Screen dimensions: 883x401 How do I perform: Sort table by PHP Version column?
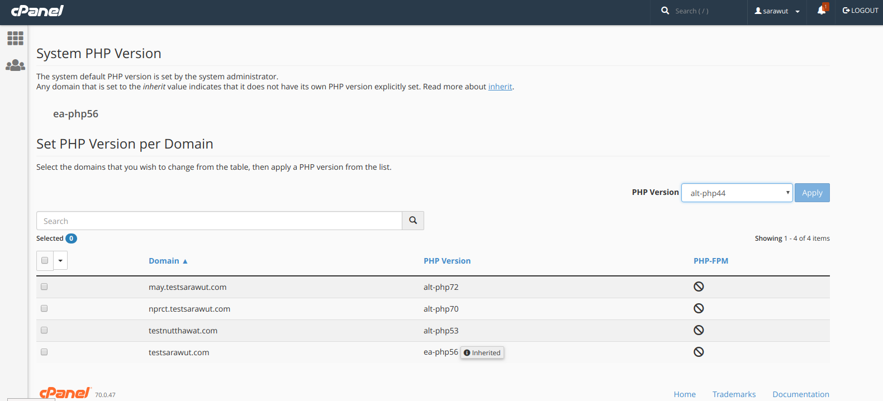point(447,261)
